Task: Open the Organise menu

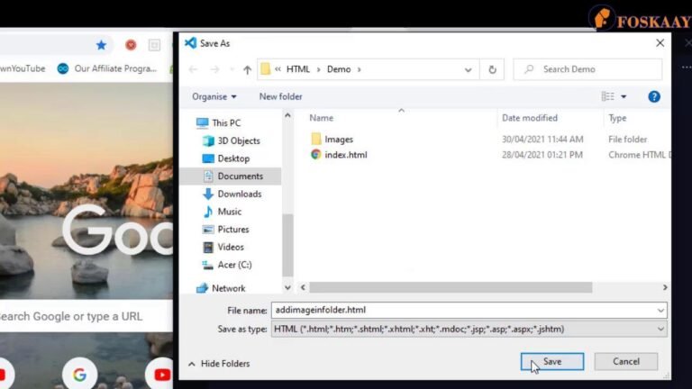Action: (x=214, y=96)
